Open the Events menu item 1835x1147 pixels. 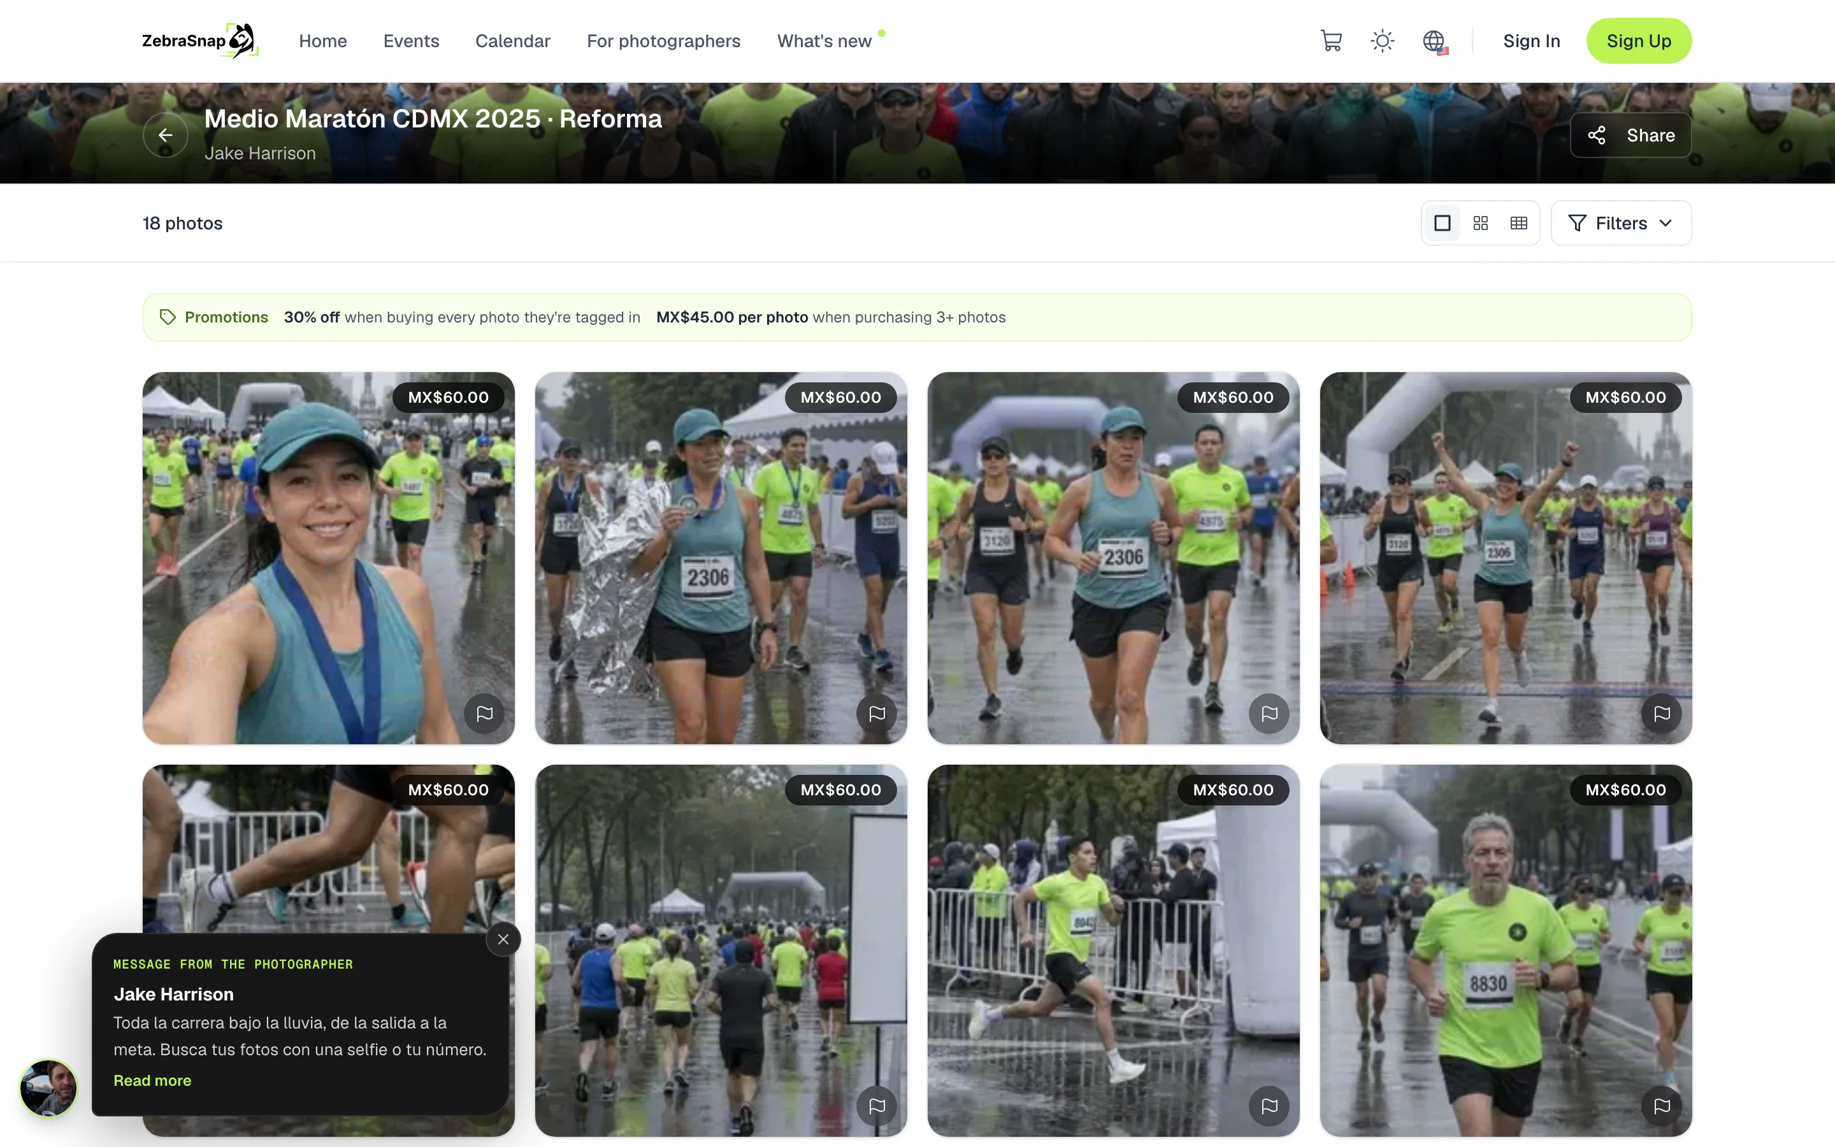pyautogui.click(x=411, y=41)
